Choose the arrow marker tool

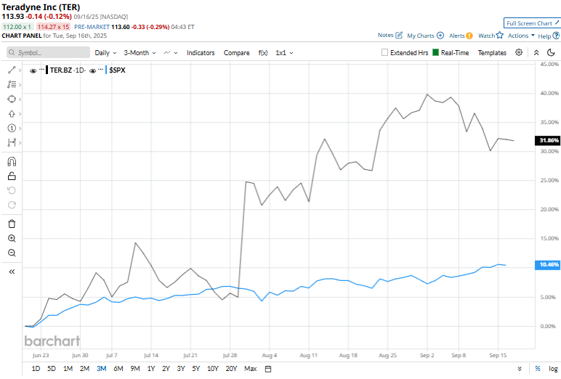pos(12,114)
